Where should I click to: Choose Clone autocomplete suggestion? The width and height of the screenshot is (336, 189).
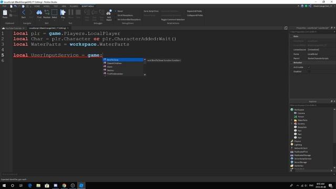tap(123, 67)
